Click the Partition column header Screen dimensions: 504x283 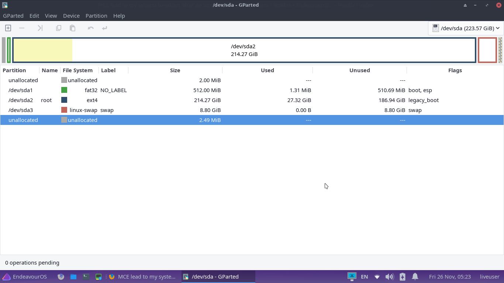tap(20, 70)
